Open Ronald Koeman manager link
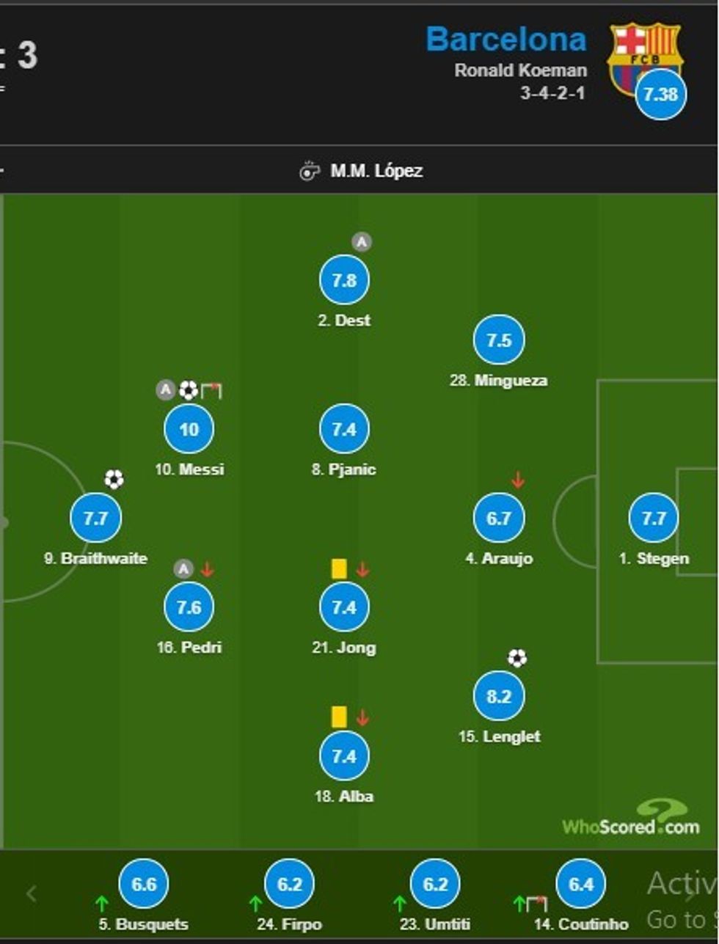 [520, 70]
